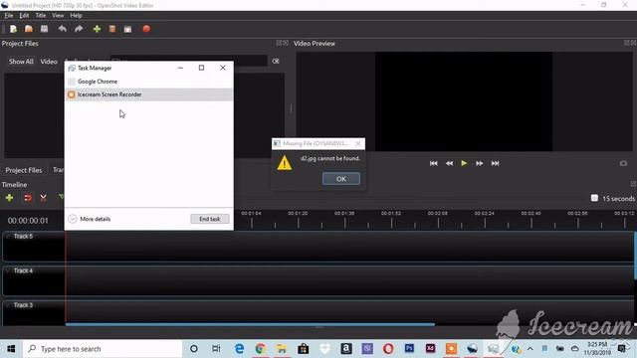Clear the project files filter field
This screenshot has width=637, height=358.
point(276,61)
